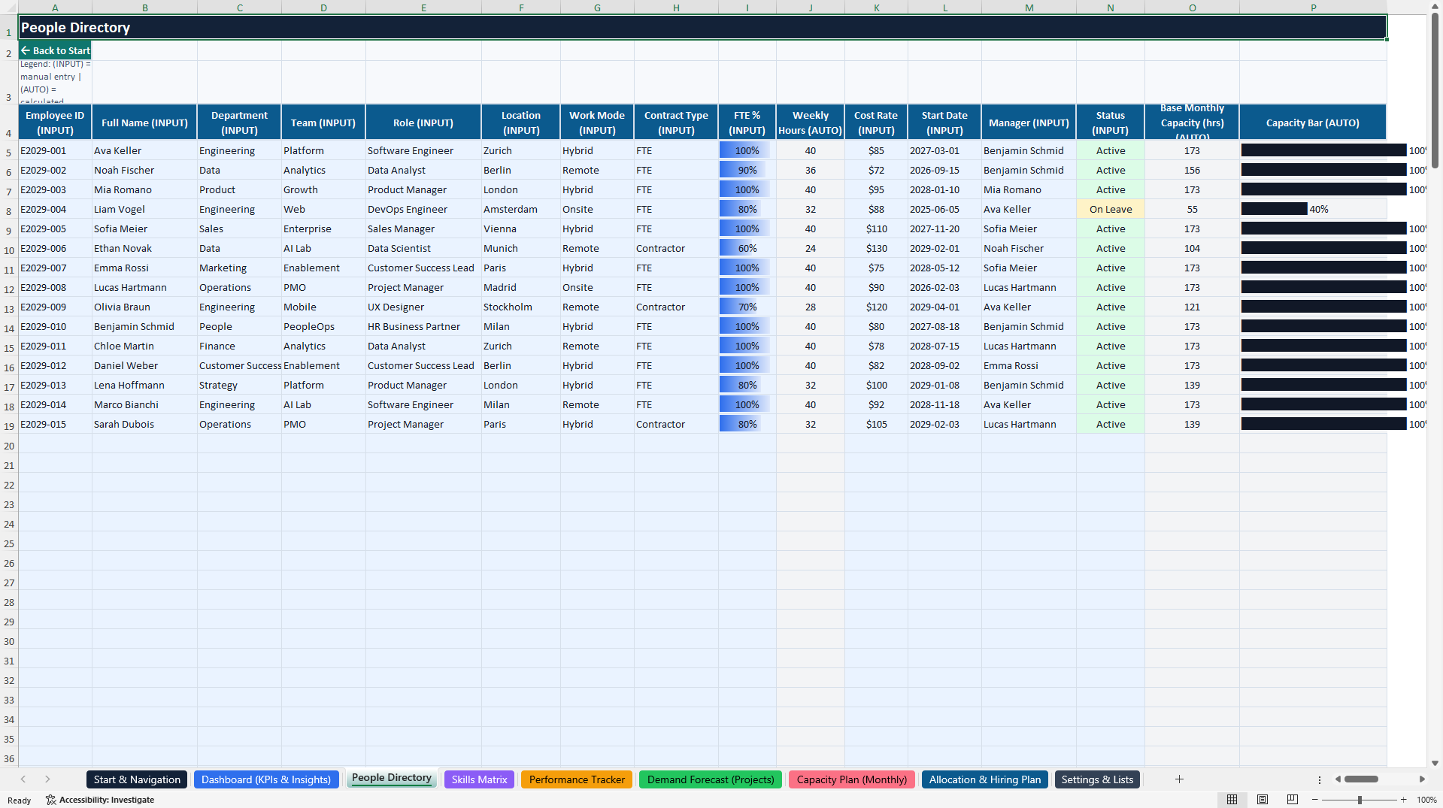
Task: Click the People Directory title cell
Action: coord(702,27)
